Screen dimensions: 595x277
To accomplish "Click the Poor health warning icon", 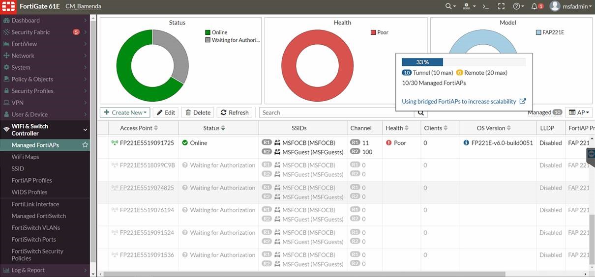I will (388, 143).
